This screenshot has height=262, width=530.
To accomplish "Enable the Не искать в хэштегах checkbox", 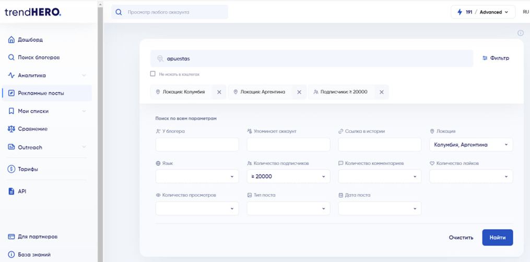I will [x=153, y=74].
